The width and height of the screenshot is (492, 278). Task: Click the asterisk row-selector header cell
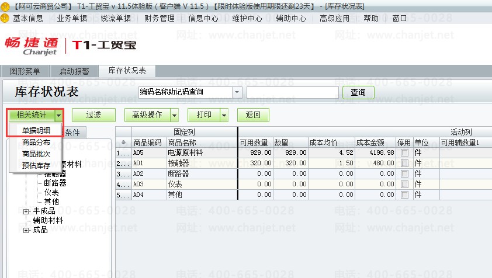(124, 143)
